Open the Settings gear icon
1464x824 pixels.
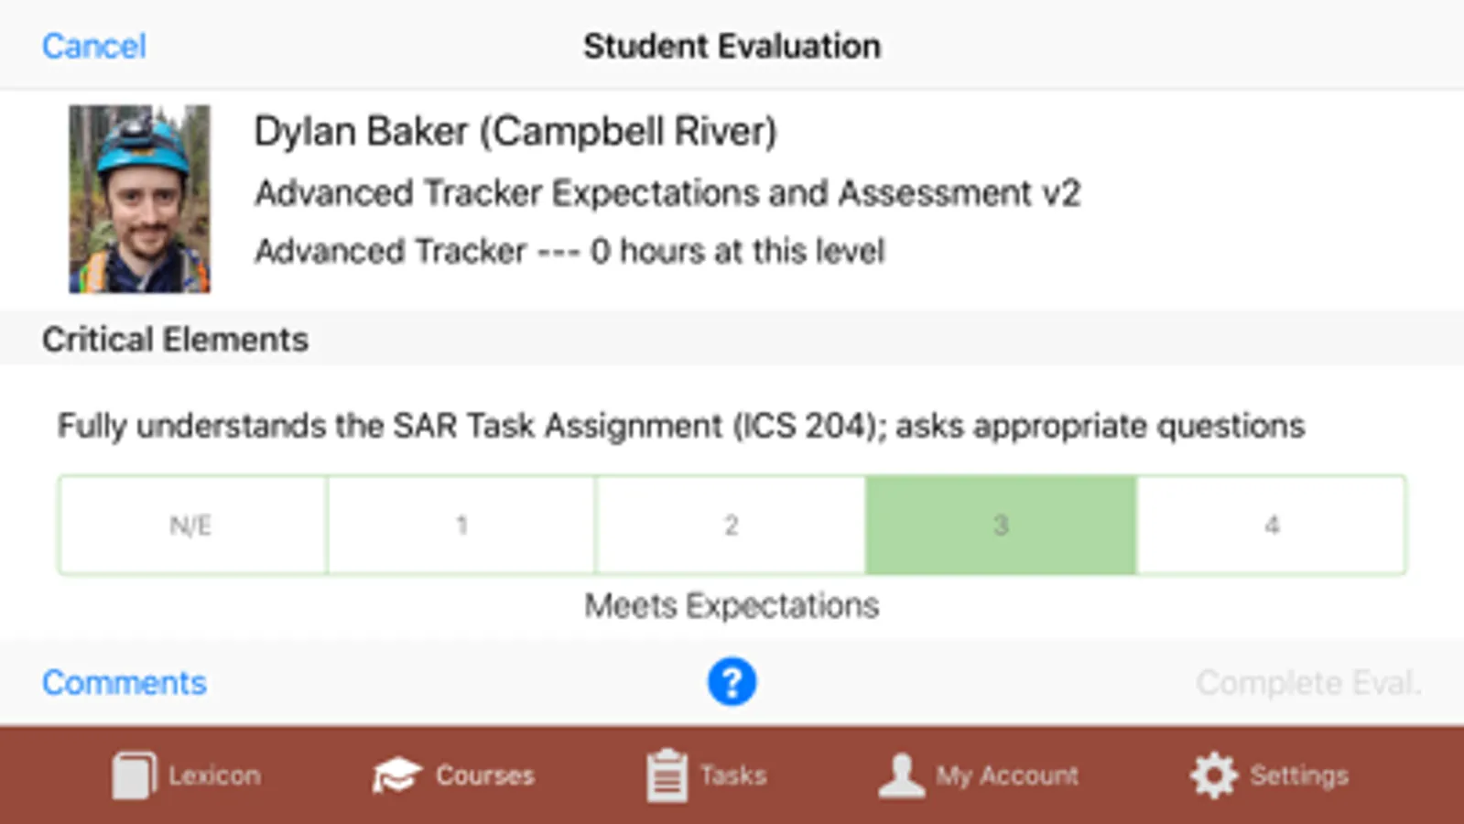(1214, 775)
